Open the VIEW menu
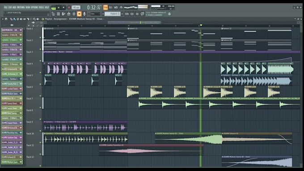 (28, 7)
